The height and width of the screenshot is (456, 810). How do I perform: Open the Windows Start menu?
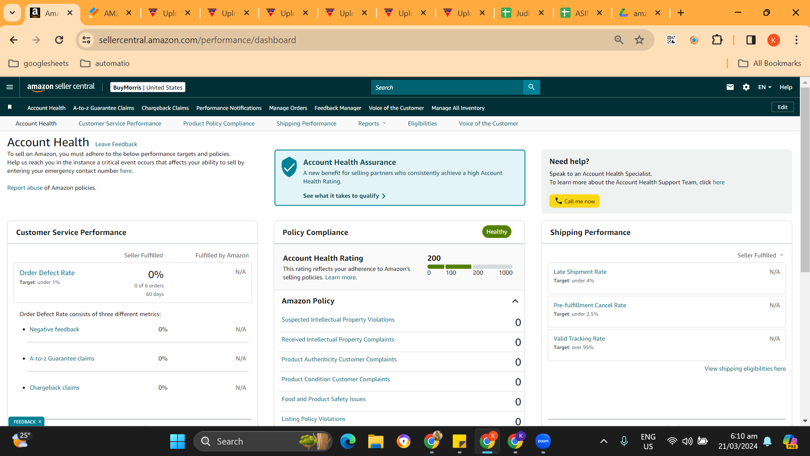(x=177, y=442)
